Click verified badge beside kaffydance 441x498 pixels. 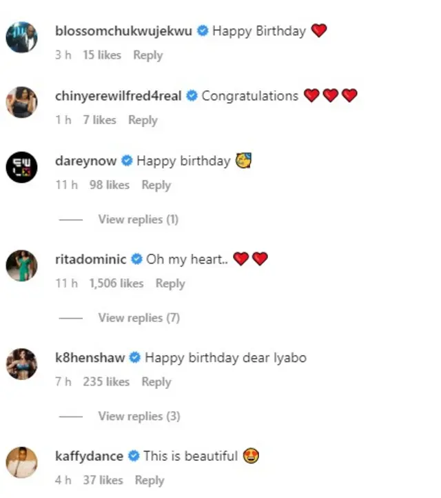point(134,457)
